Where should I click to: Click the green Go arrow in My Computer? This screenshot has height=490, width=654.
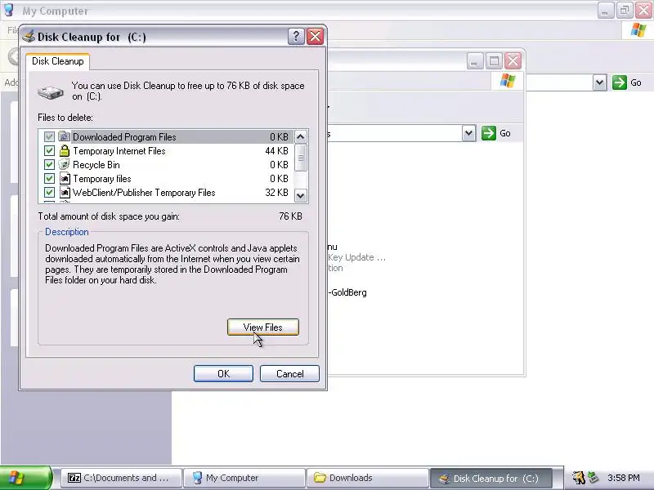(620, 82)
